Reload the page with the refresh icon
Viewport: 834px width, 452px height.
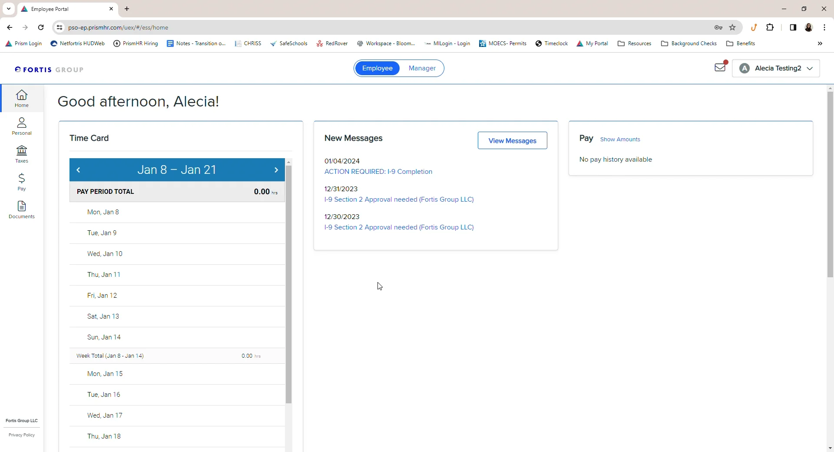(41, 27)
